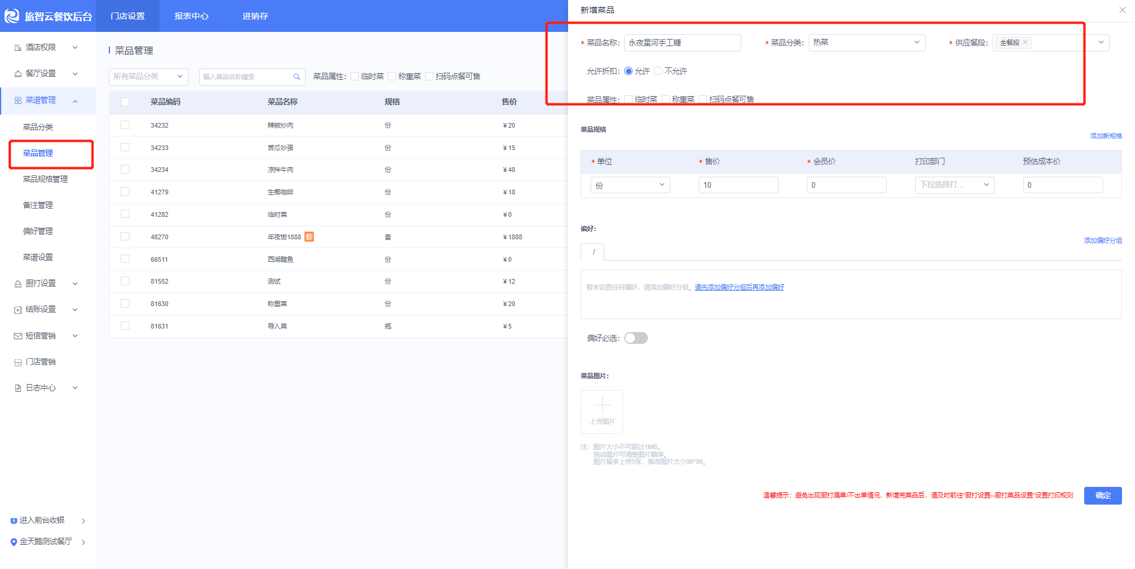1135x569 pixels.
Task: Close the 新增菜品 panel with X icon
Action: click(x=1123, y=10)
